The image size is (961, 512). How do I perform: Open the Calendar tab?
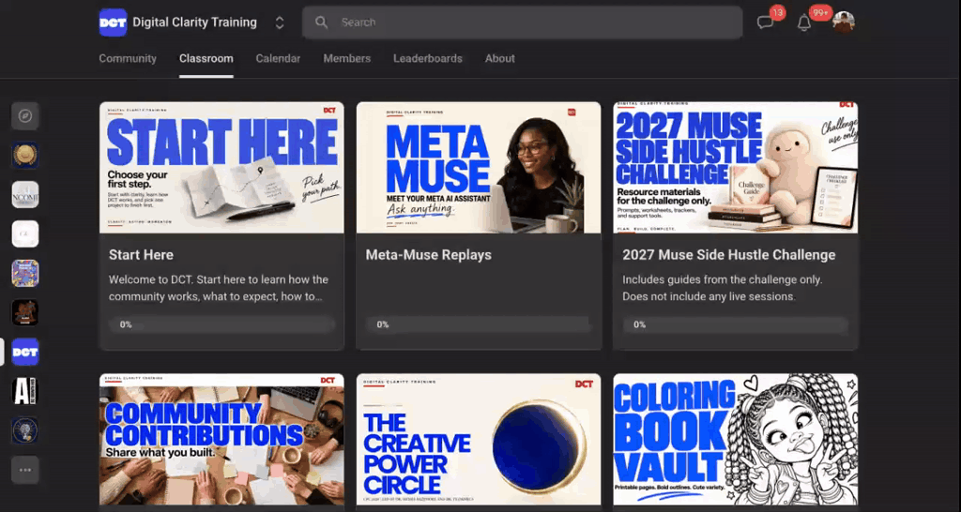point(278,59)
